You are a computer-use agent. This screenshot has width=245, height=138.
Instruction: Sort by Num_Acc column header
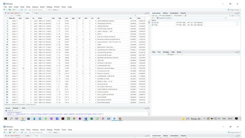[12, 18]
